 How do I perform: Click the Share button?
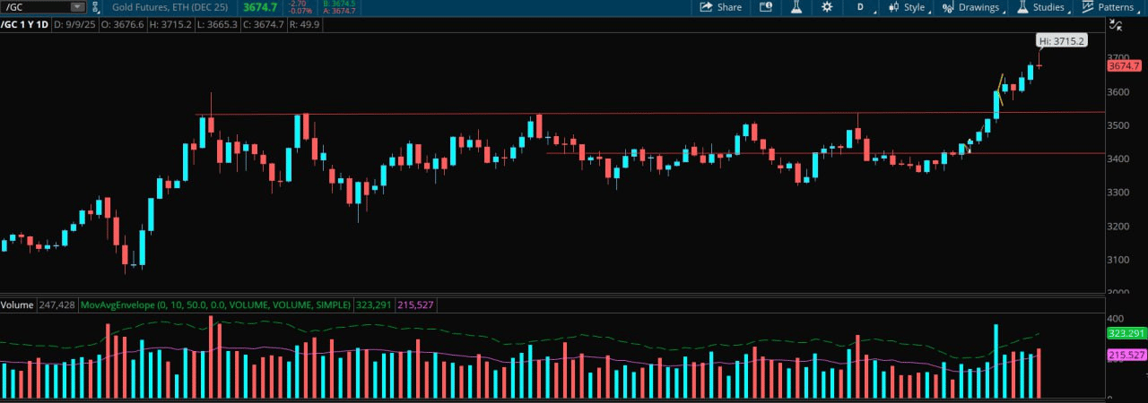720,7
